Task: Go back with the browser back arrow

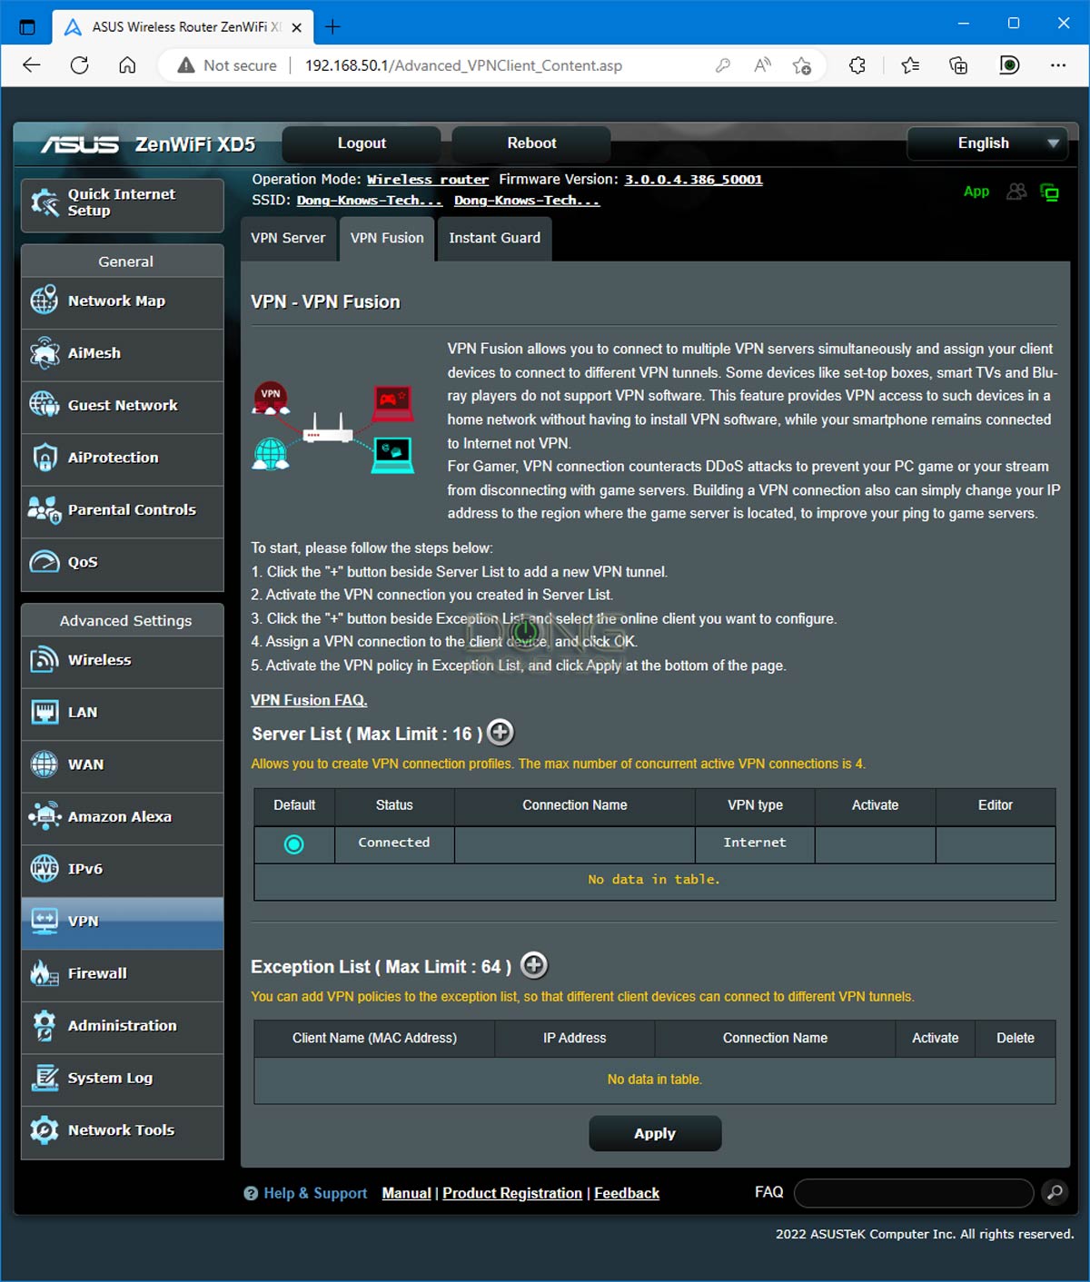Action: tap(32, 65)
